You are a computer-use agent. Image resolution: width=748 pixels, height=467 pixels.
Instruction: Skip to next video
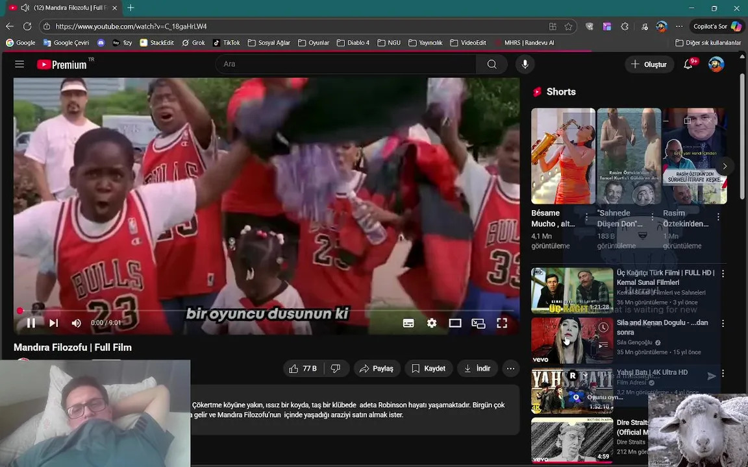[x=53, y=323]
